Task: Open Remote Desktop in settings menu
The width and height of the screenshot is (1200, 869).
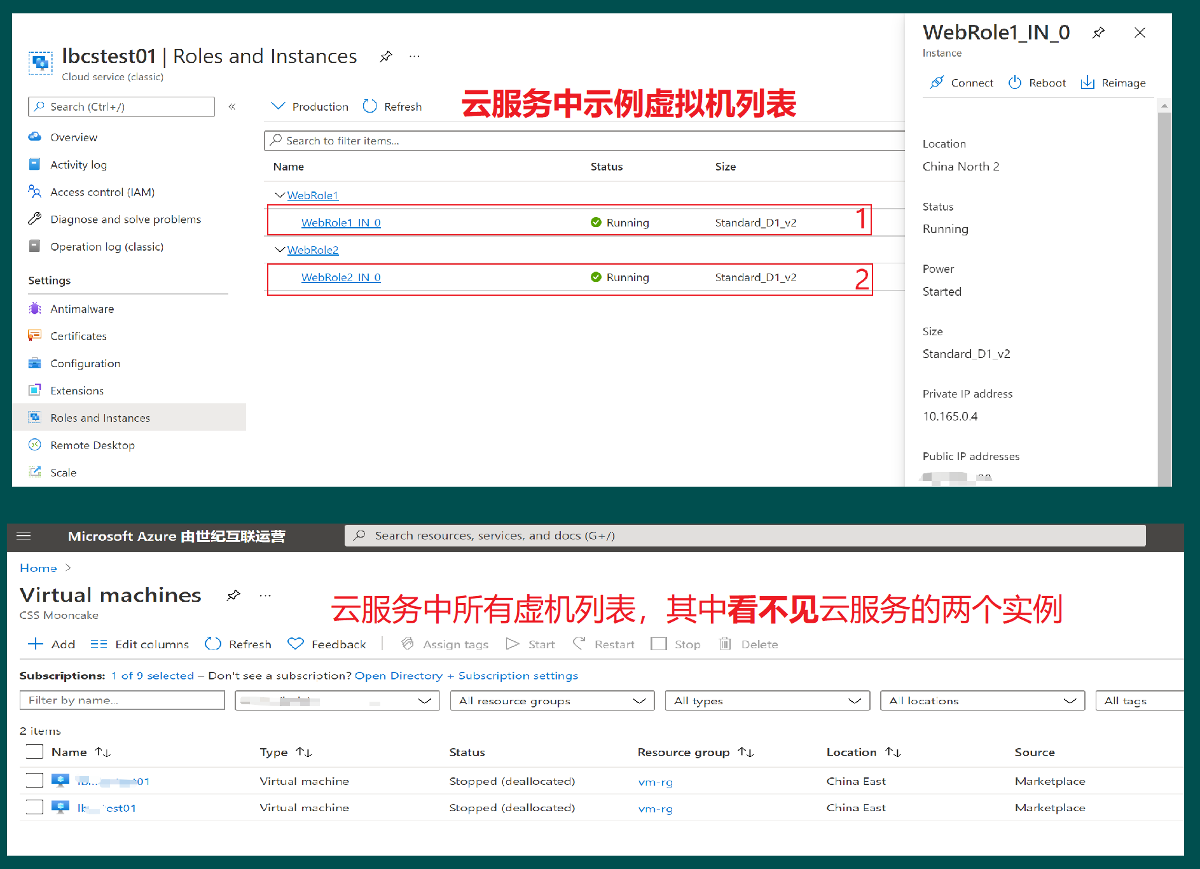Action: tap(92, 445)
